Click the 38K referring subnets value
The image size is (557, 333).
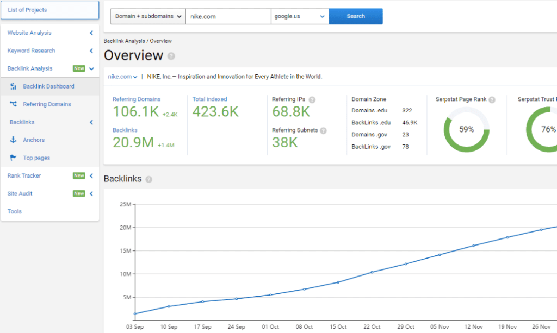(x=285, y=142)
